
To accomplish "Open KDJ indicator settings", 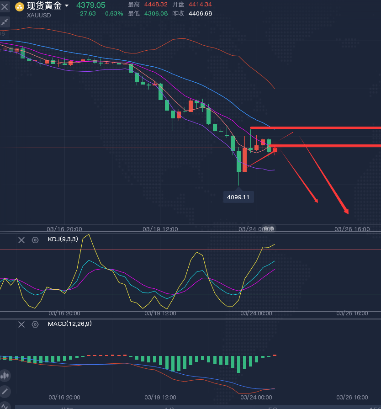I will tap(35, 240).
